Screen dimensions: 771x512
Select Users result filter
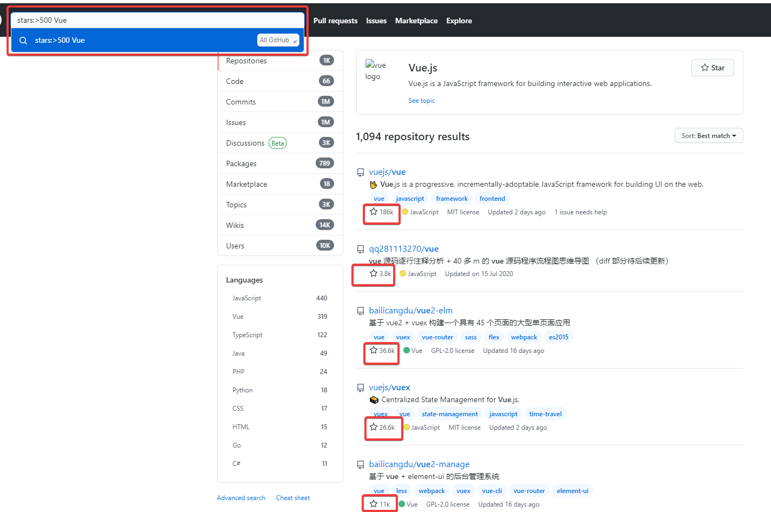coord(280,246)
